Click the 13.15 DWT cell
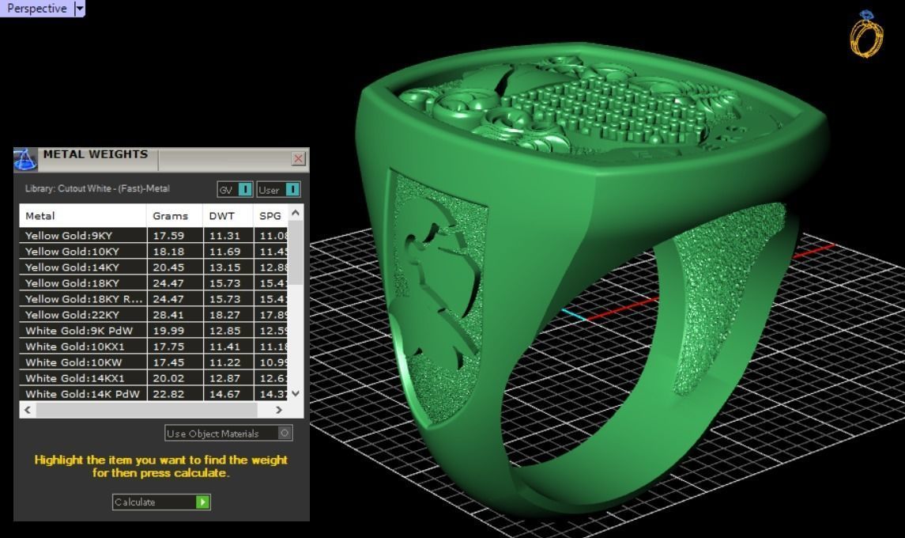This screenshot has width=905, height=538. tap(228, 267)
